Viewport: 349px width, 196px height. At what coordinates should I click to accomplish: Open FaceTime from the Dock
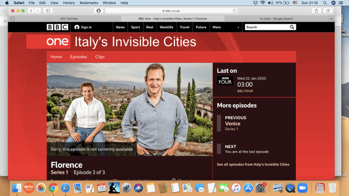click(x=224, y=188)
